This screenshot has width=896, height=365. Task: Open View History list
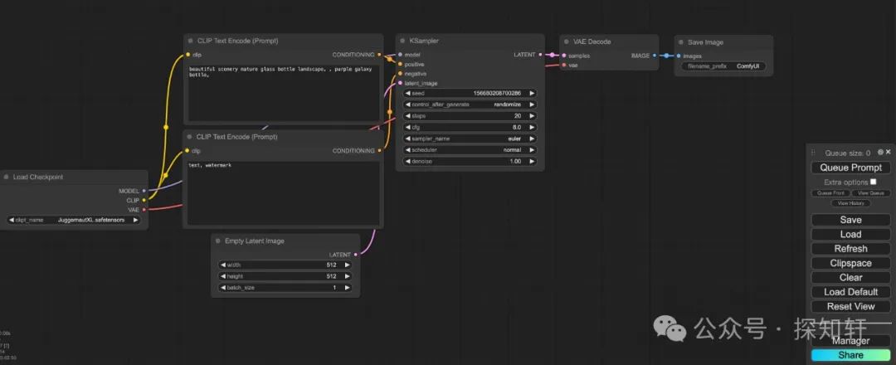point(850,203)
